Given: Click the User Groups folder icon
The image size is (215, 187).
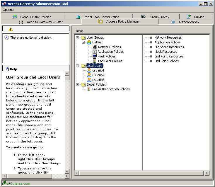Looking at the screenshot, I should 83,38.
